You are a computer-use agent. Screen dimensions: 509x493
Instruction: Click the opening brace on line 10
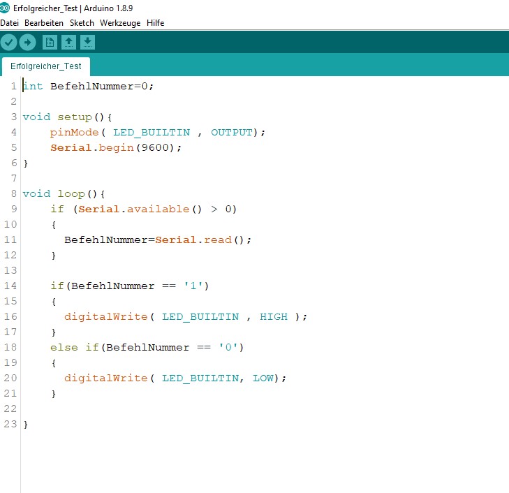tap(54, 225)
